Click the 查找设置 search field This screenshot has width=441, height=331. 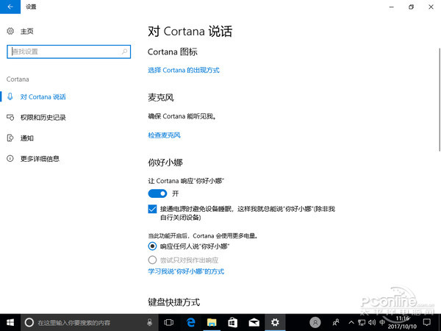68,51
